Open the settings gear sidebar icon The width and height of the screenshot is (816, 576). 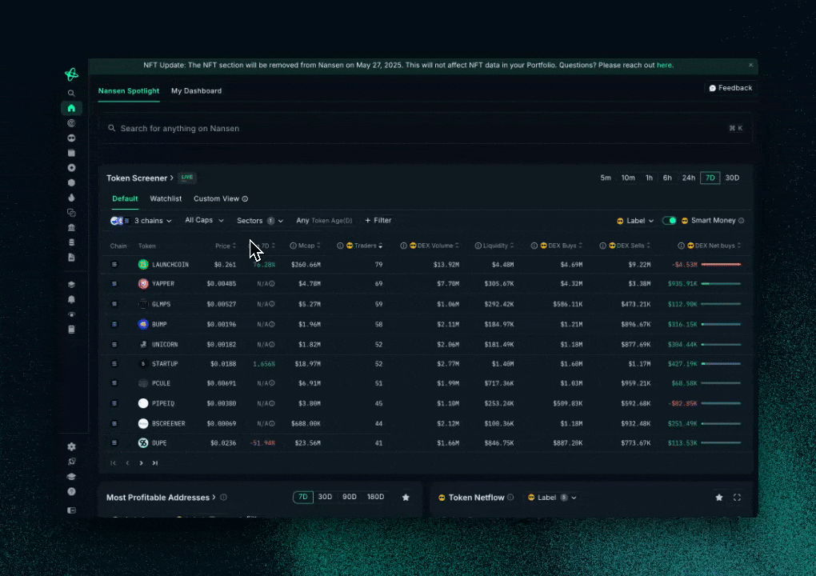tap(71, 447)
